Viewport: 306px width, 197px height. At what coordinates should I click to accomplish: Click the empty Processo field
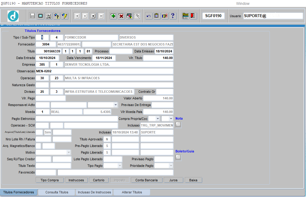[x=121, y=51]
